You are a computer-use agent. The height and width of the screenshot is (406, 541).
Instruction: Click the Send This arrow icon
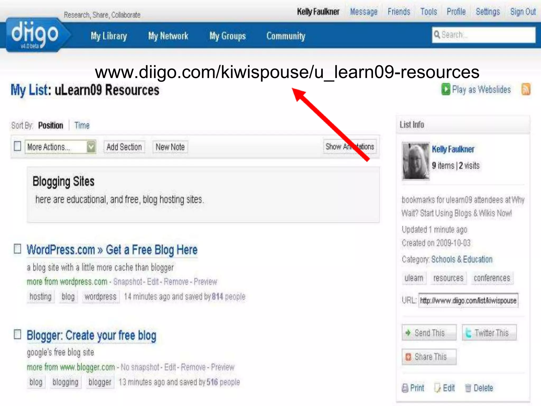[408, 333]
